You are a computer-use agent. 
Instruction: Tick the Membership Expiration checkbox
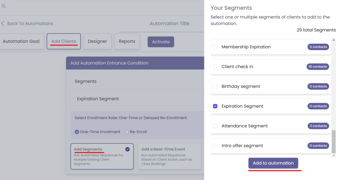215,47
